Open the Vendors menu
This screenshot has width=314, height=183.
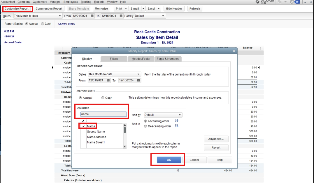[x=55, y=2]
